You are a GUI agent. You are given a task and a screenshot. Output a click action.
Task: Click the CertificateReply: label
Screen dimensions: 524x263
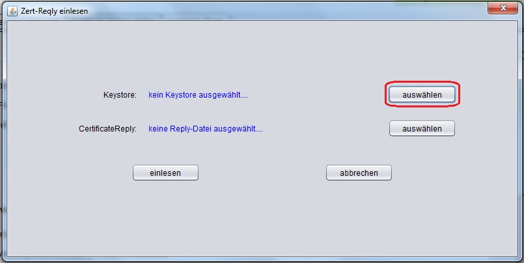[x=107, y=129]
